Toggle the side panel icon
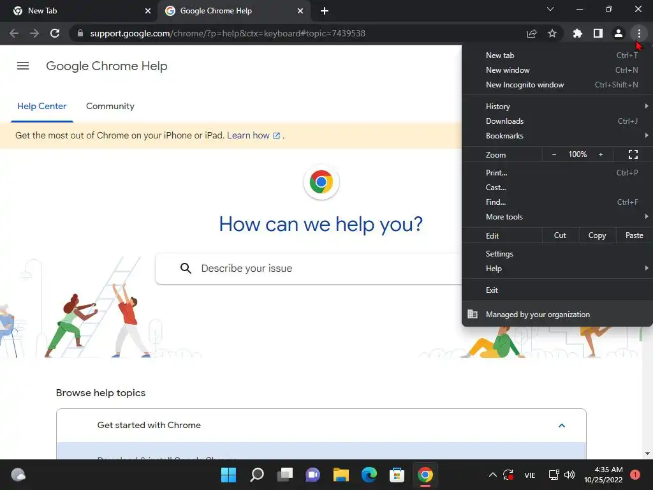 [598, 33]
